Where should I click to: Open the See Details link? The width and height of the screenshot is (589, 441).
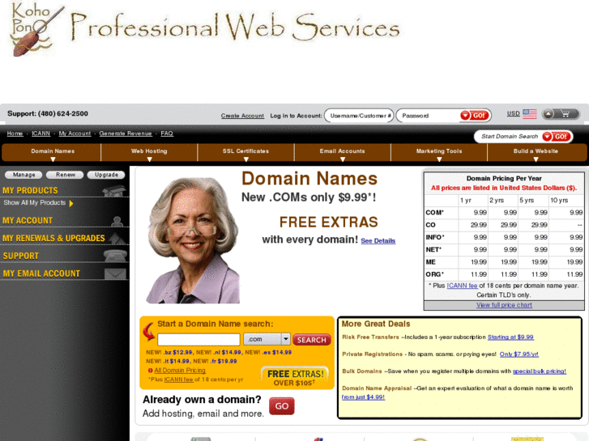[x=378, y=241]
